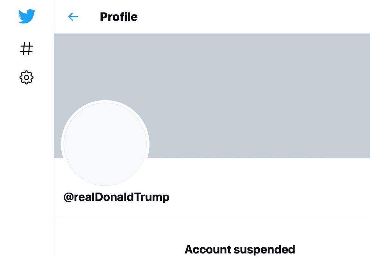Viewport: 370px width, 257px height.
Task: Click the empty circular profile avatar
Action: tap(105, 144)
